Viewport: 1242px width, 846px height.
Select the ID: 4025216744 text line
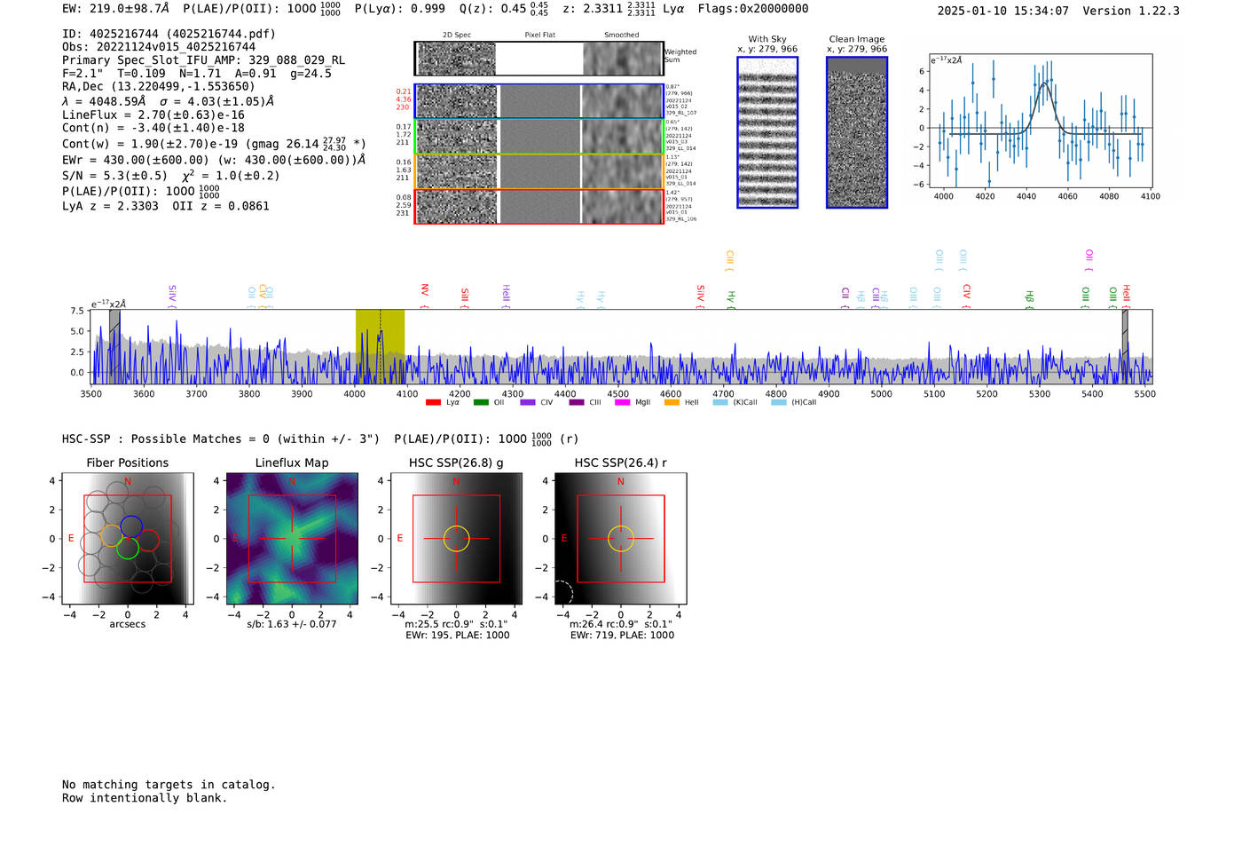pyautogui.click(x=169, y=34)
